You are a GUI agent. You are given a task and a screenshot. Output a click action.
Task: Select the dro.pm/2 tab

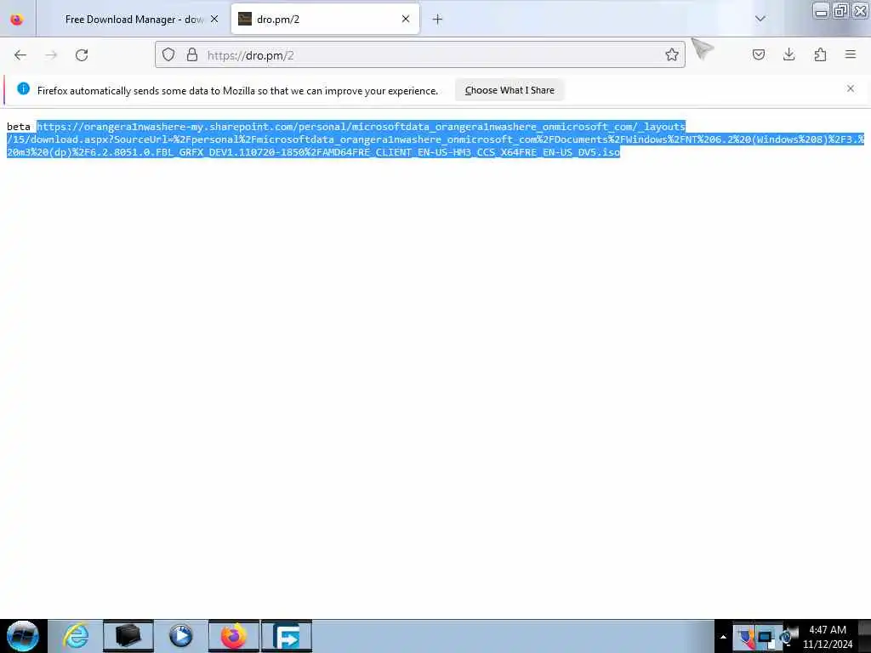point(325,20)
